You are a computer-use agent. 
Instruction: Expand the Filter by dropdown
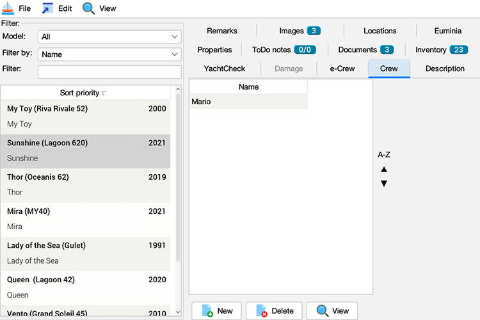[109, 54]
